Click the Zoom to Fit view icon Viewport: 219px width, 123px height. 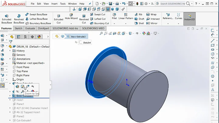pos(101,33)
